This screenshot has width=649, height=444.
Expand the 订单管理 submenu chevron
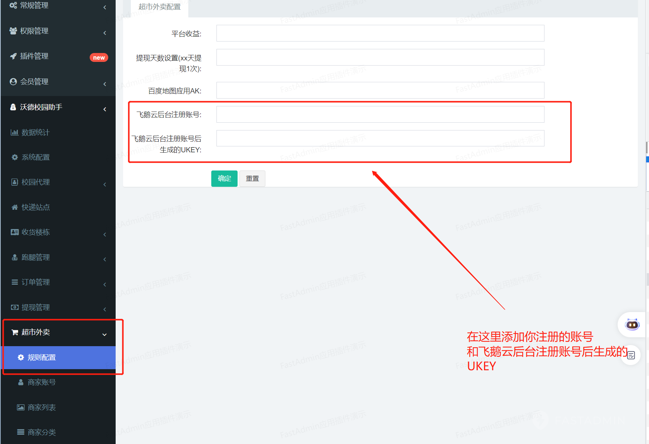105,284
